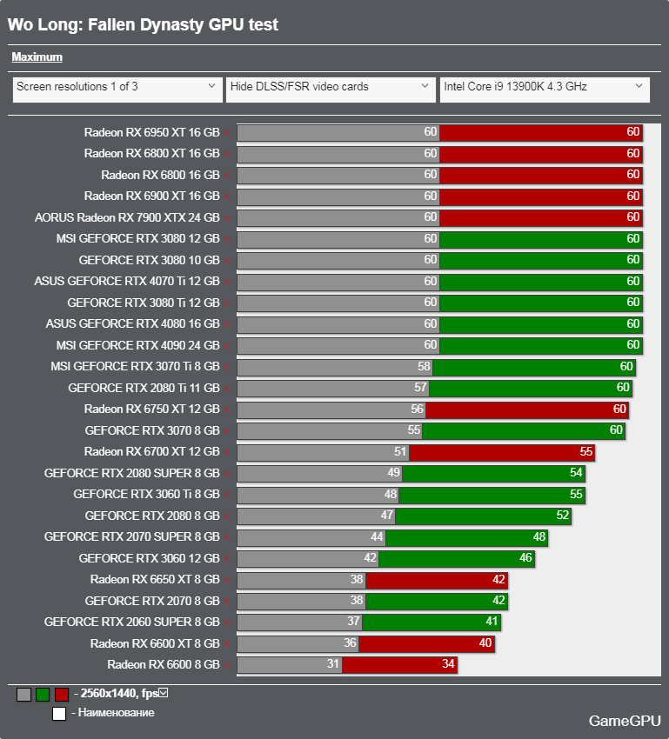Remove ASUS GEFORCE RTX 4070 Ti row X
This screenshot has width=669, height=739.
pos(226,283)
